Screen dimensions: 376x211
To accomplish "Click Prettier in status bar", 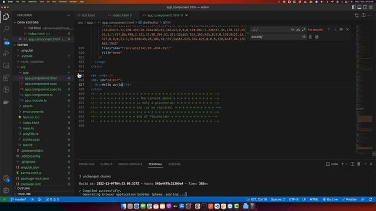I will click(350, 199).
